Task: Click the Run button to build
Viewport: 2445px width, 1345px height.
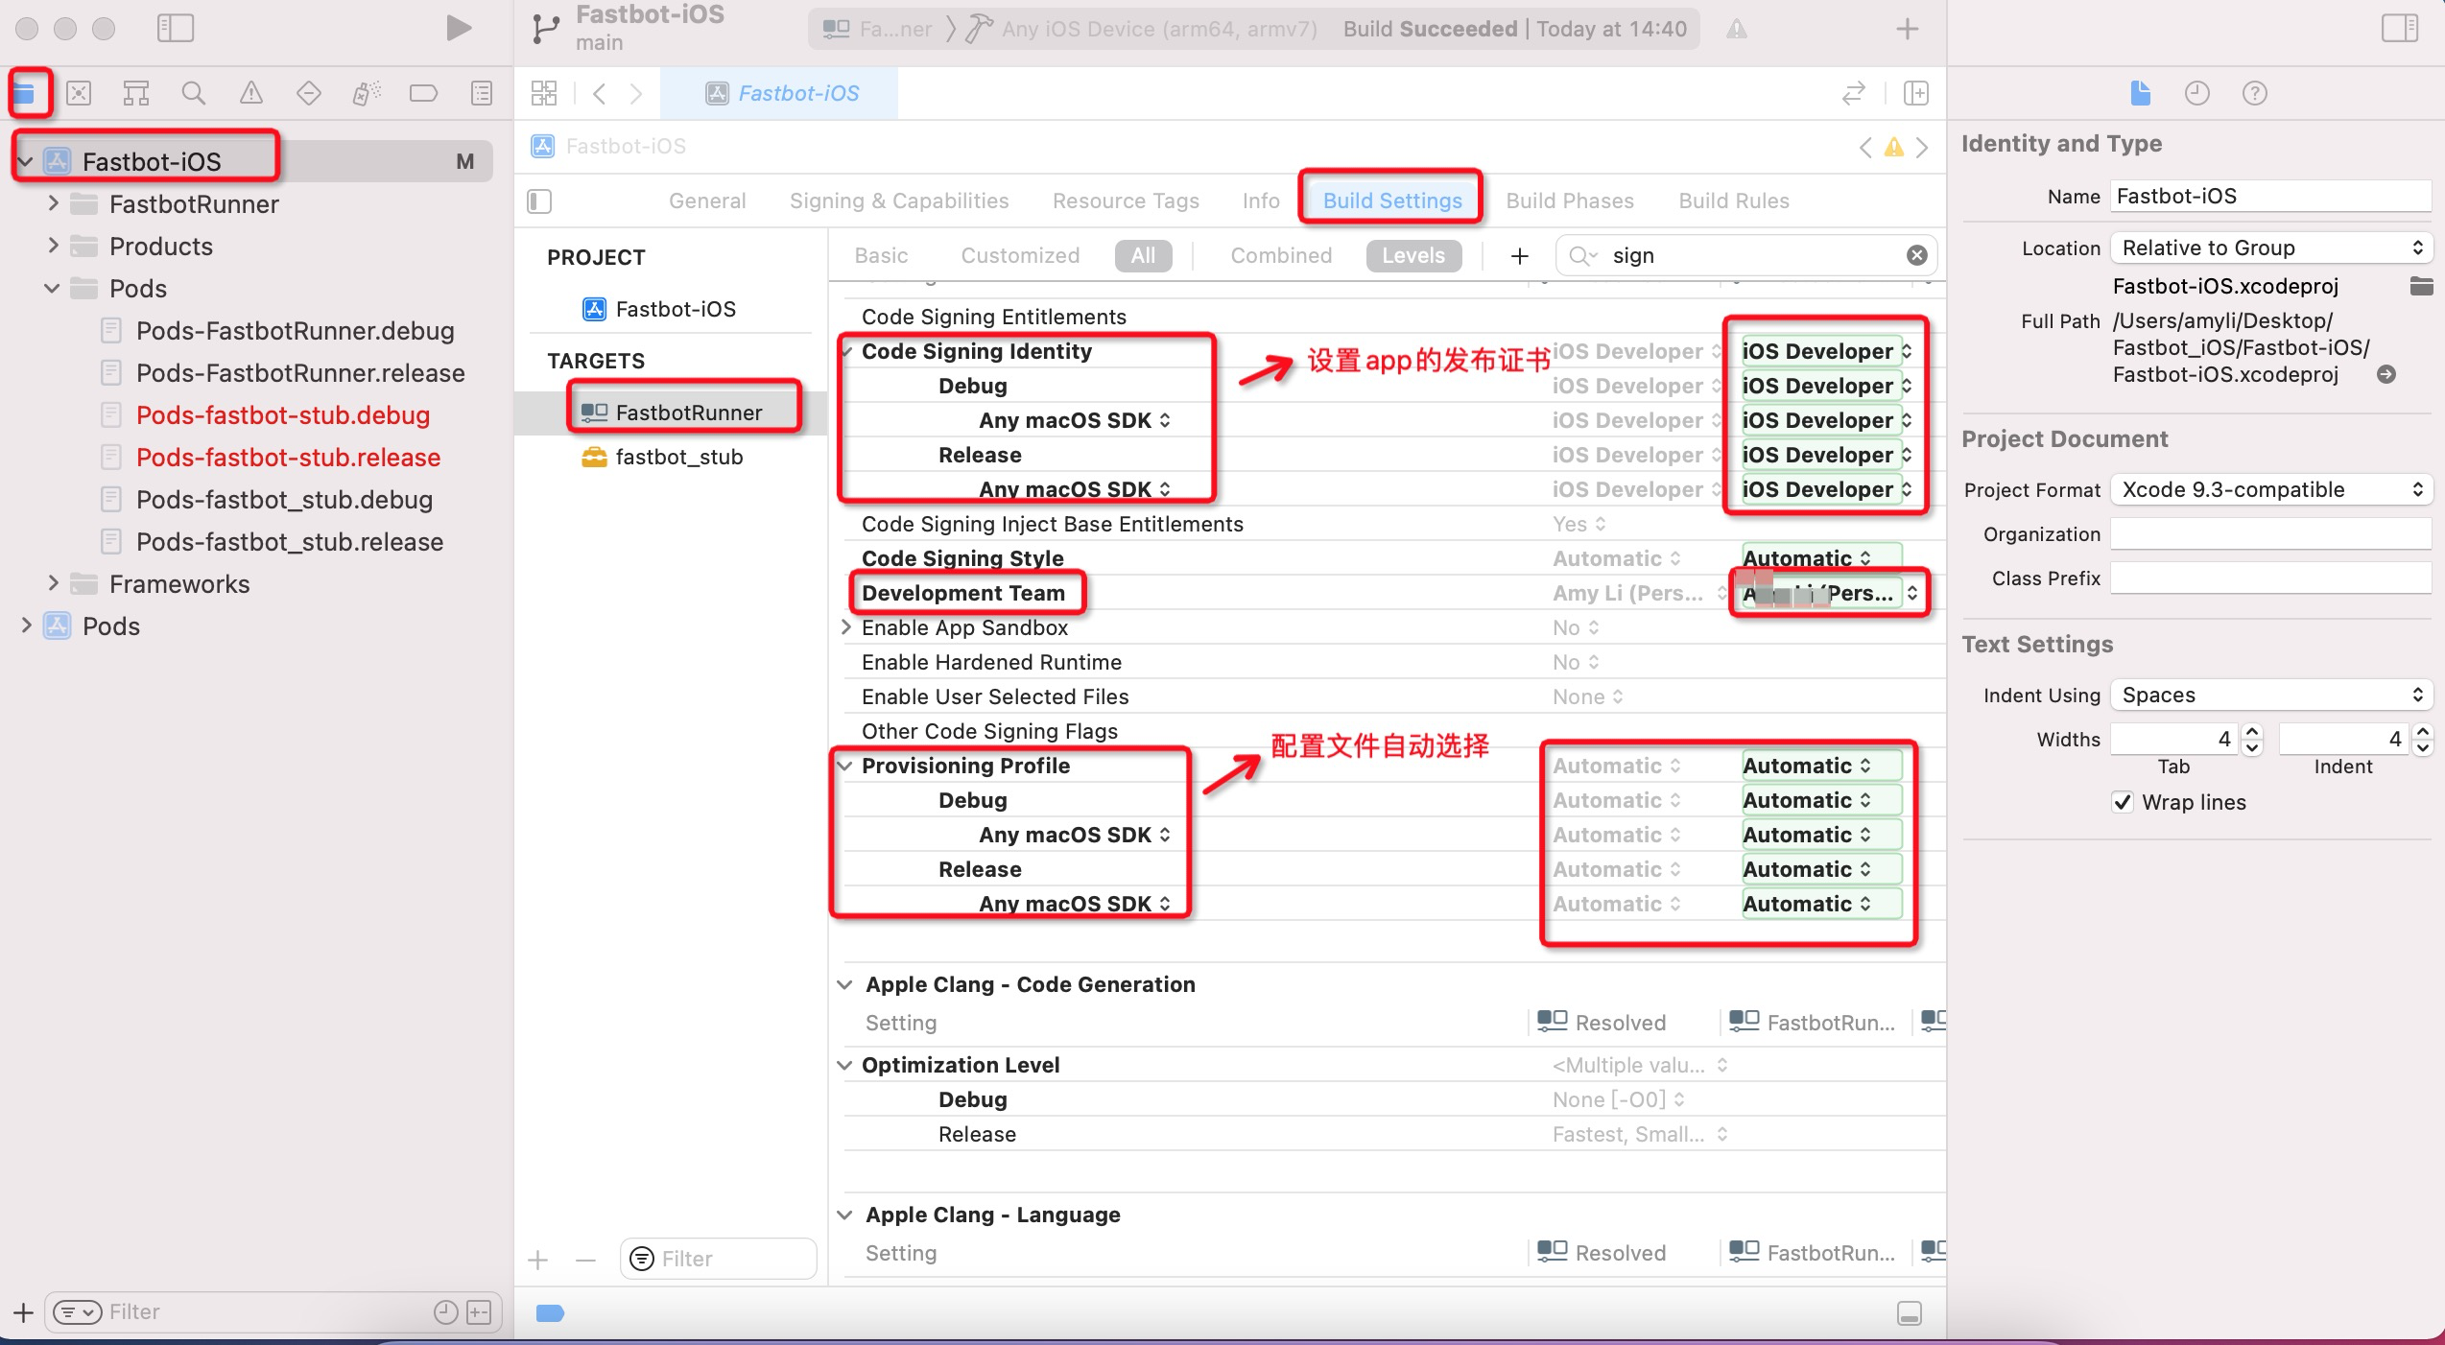Action: pyautogui.click(x=458, y=28)
